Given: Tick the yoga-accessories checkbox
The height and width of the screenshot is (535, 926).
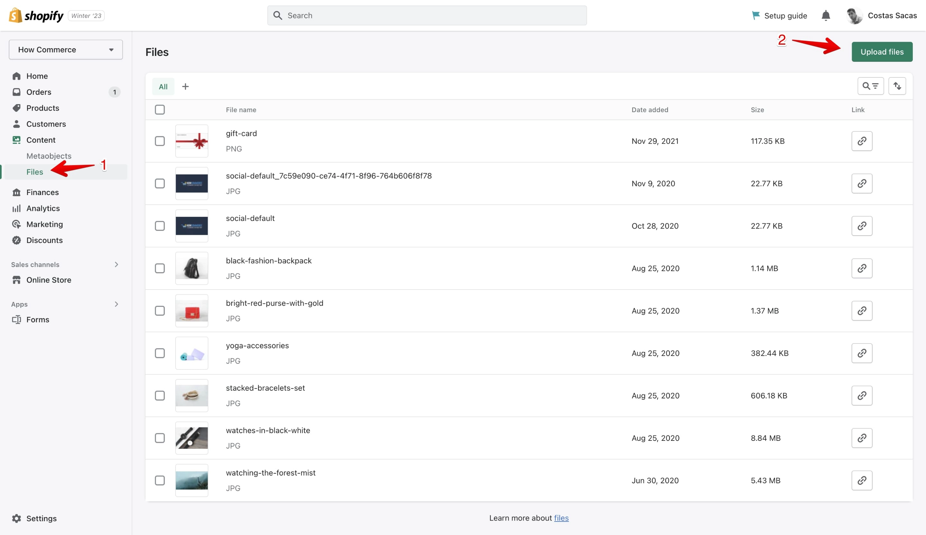Looking at the screenshot, I should [x=160, y=353].
